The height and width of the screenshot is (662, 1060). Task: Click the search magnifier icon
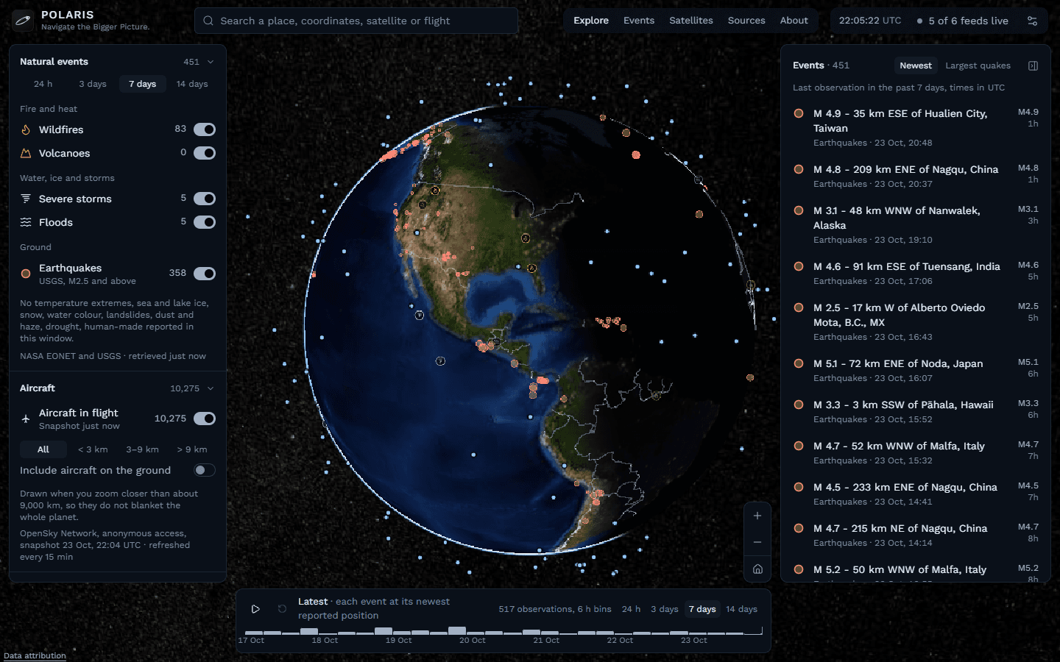pos(208,21)
